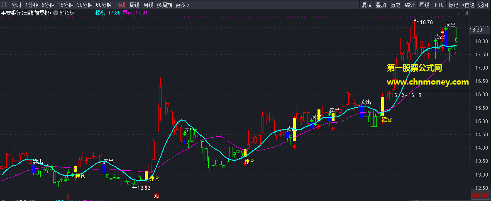491x201 pixels.
Task: Click 建仓 label near 12.52 low
Action: pos(154,179)
